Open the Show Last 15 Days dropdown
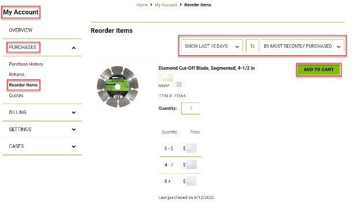This screenshot has width=360, height=207. pos(212,46)
